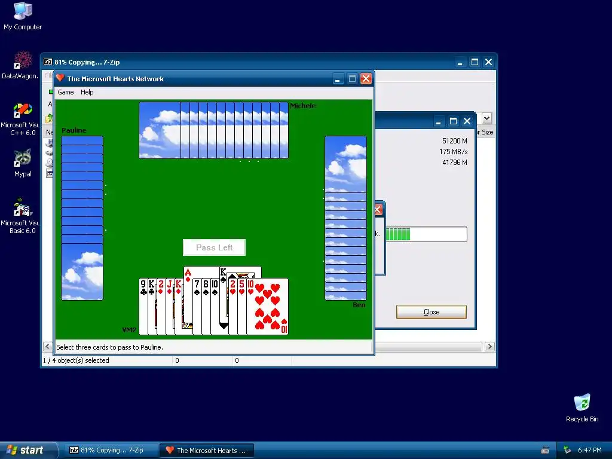
Task: Click the 41796 M processed value
Action: (x=454, y=163)
